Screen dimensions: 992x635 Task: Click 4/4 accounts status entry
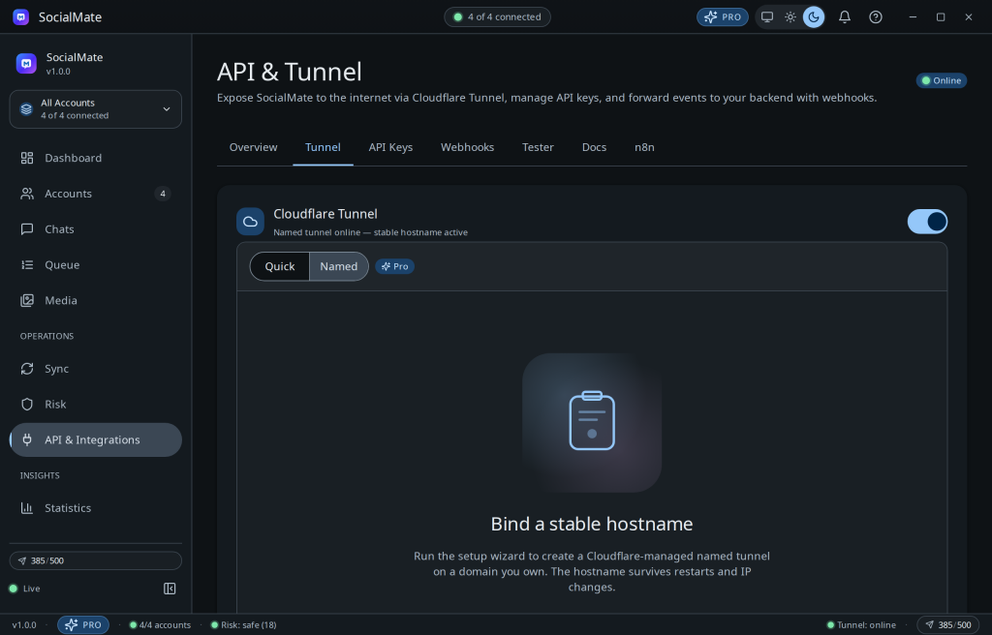coord(160,625)
